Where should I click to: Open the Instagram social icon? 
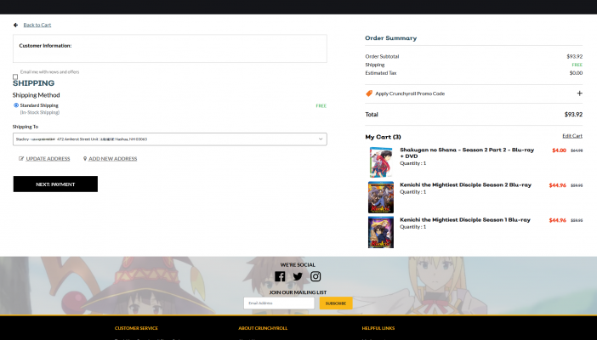pos(316,276)
